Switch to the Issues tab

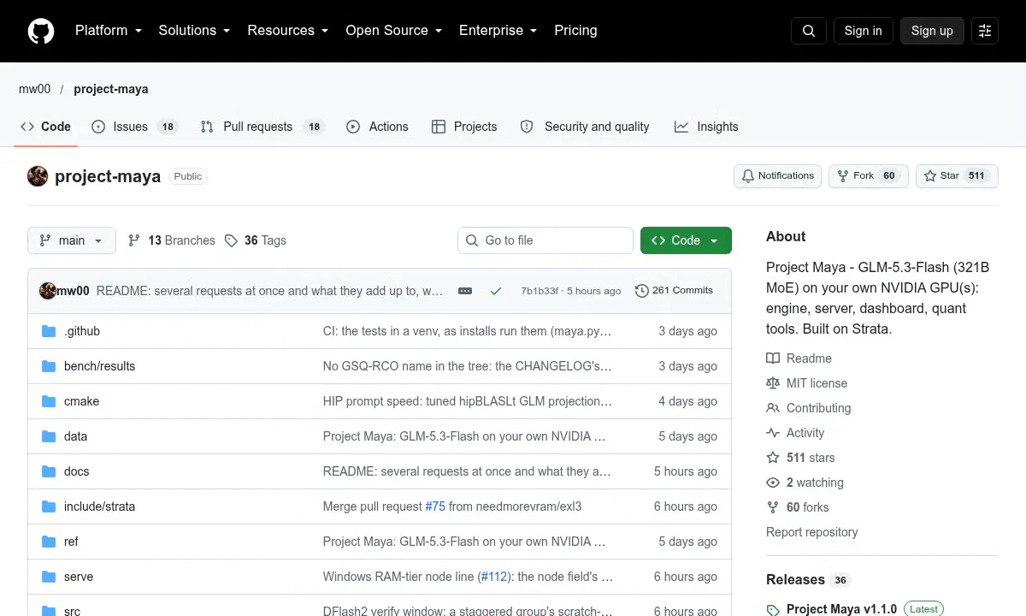(133, 127)
